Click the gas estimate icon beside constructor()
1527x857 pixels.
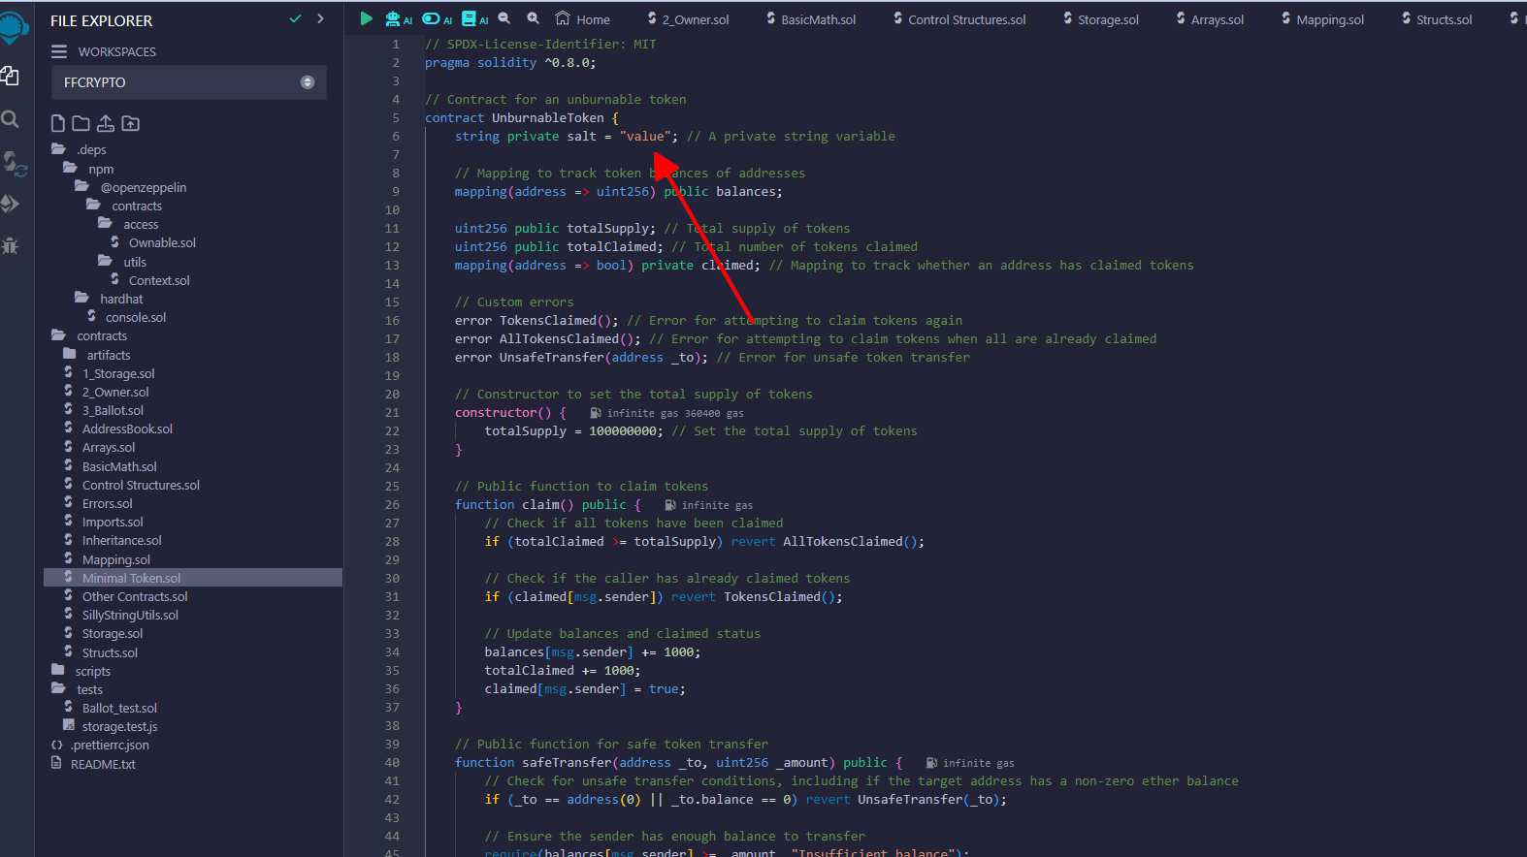coord(596,413)
